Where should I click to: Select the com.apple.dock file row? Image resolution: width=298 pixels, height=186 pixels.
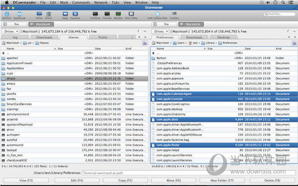point(224,119)
